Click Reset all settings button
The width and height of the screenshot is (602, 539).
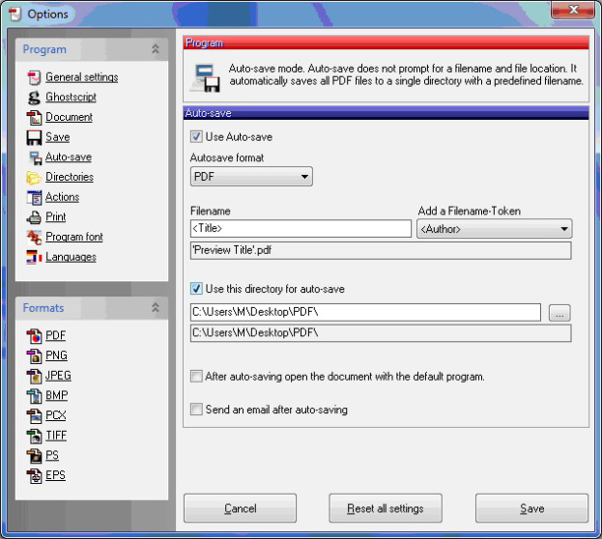(x=386, y=508)
